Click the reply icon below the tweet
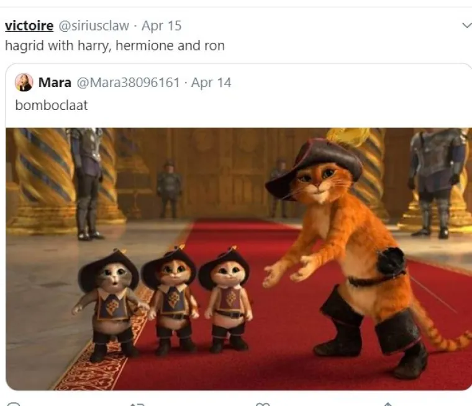 point(14,404)
